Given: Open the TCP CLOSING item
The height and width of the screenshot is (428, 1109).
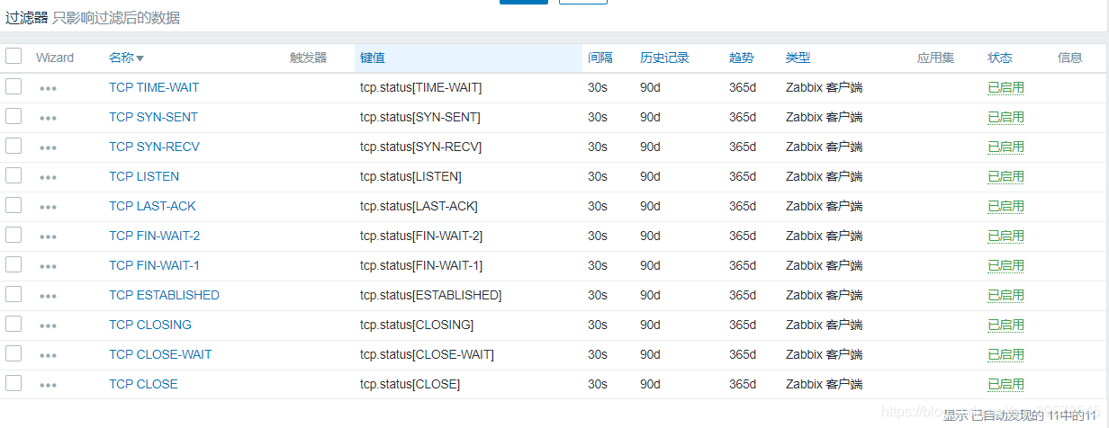Looking at the screenshot, I should click(150, 325).
